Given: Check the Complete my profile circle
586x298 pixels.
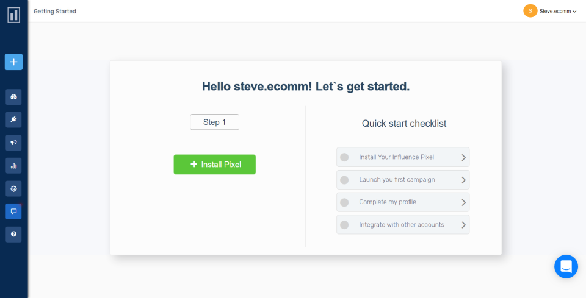Looking at the screenshot, I should point(344,202).
